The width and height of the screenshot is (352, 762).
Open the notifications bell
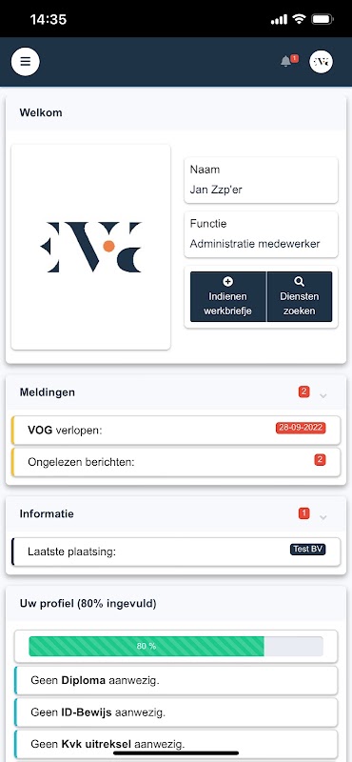288,61
